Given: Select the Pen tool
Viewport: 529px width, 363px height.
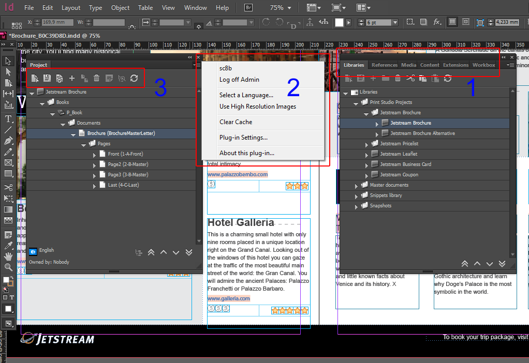Looking at the screenshot, I should [8, 141].
